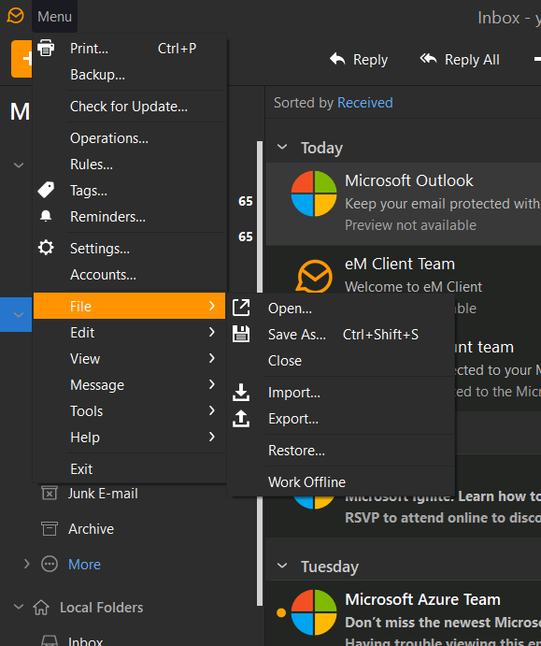
Task: Click the bell icon beside Reminders
Action: click(x=46, y=216)
